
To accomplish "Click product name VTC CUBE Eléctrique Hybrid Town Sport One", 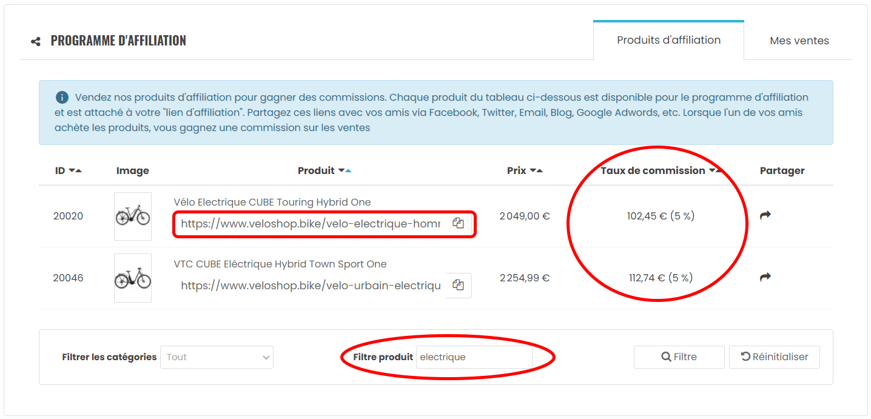I will coord(280,264).
